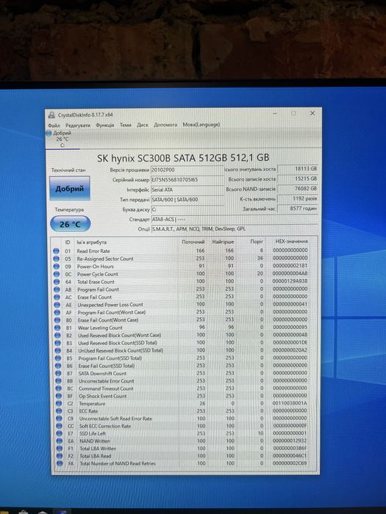Image resolution: width=386 pixels, height=514 pixels.
Task: Click the status icon for Re-Assigned Sector Count
Action: 56,258
